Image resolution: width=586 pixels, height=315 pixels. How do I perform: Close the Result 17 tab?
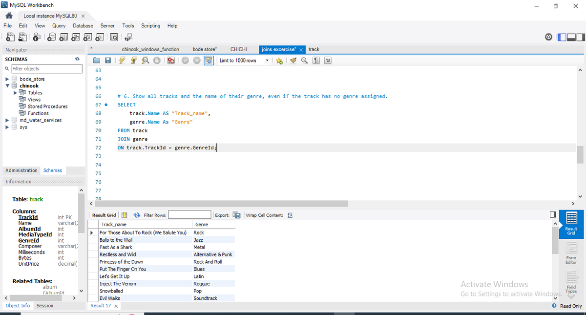(x=116, y=306)
